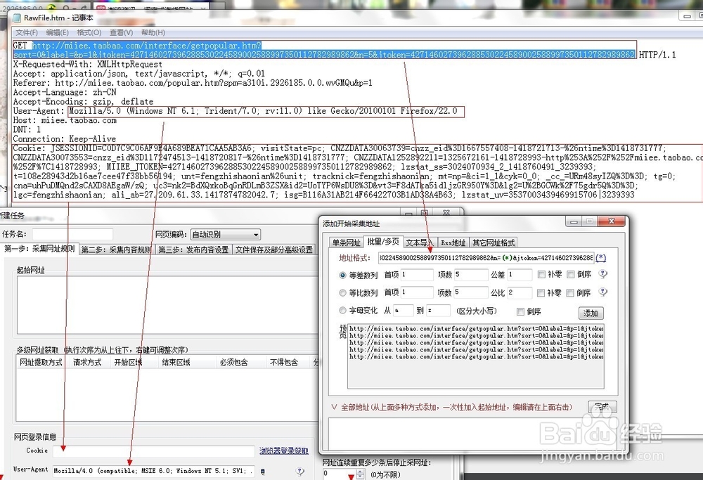Switch to the Rss地址 tab
This screenshot has height=480, width=703.
pos(453,242)
